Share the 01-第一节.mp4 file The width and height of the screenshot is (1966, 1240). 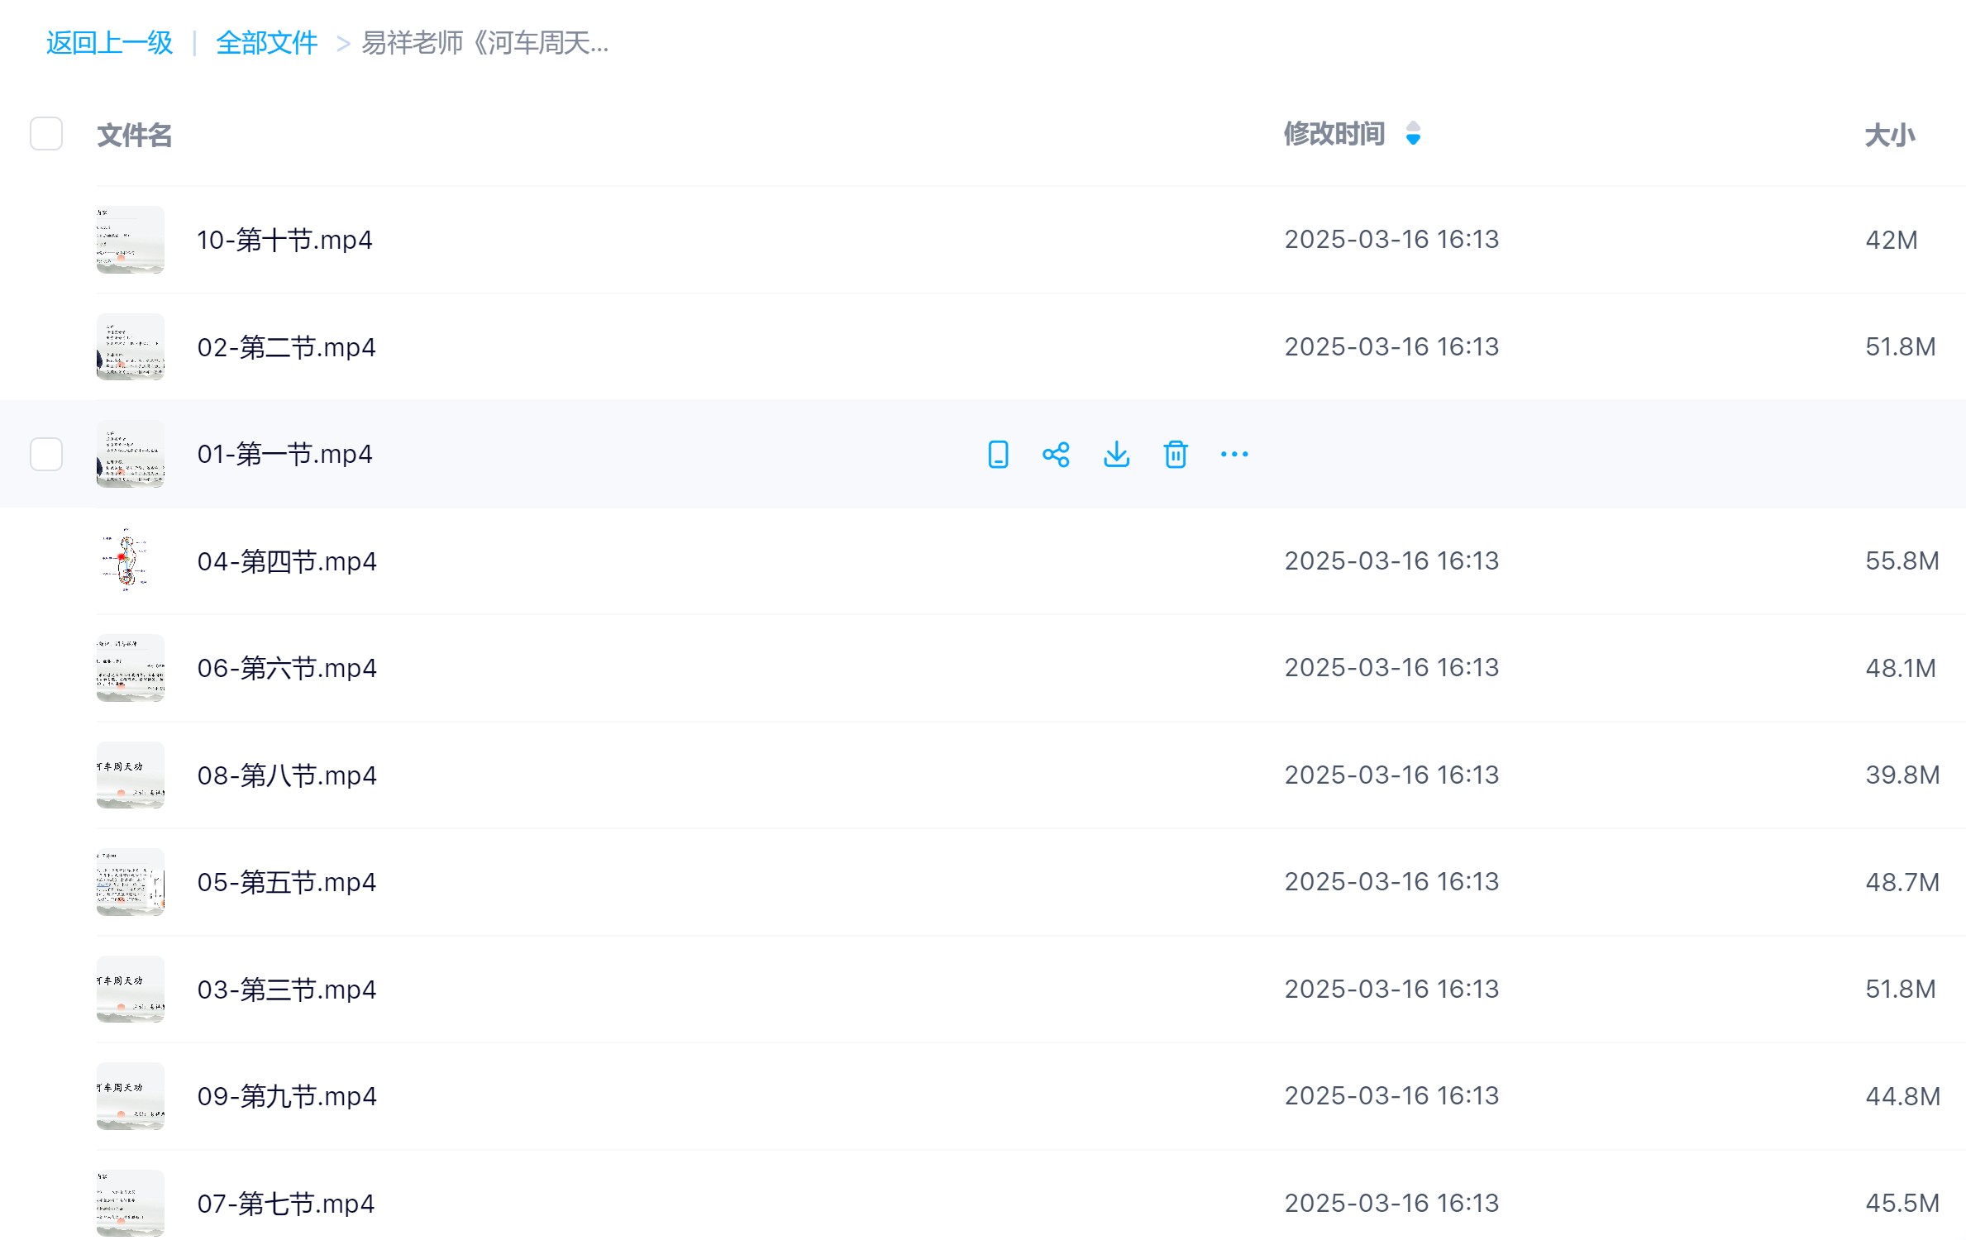[x=1056, y=454]
